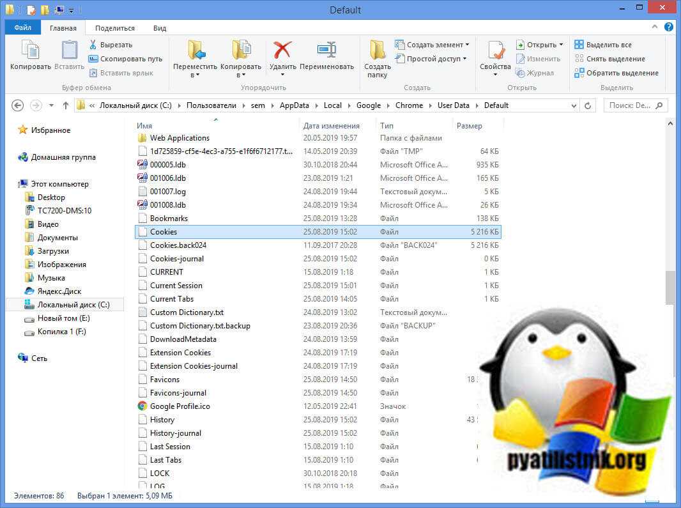Click the back navigation arrow

[18, 105]
